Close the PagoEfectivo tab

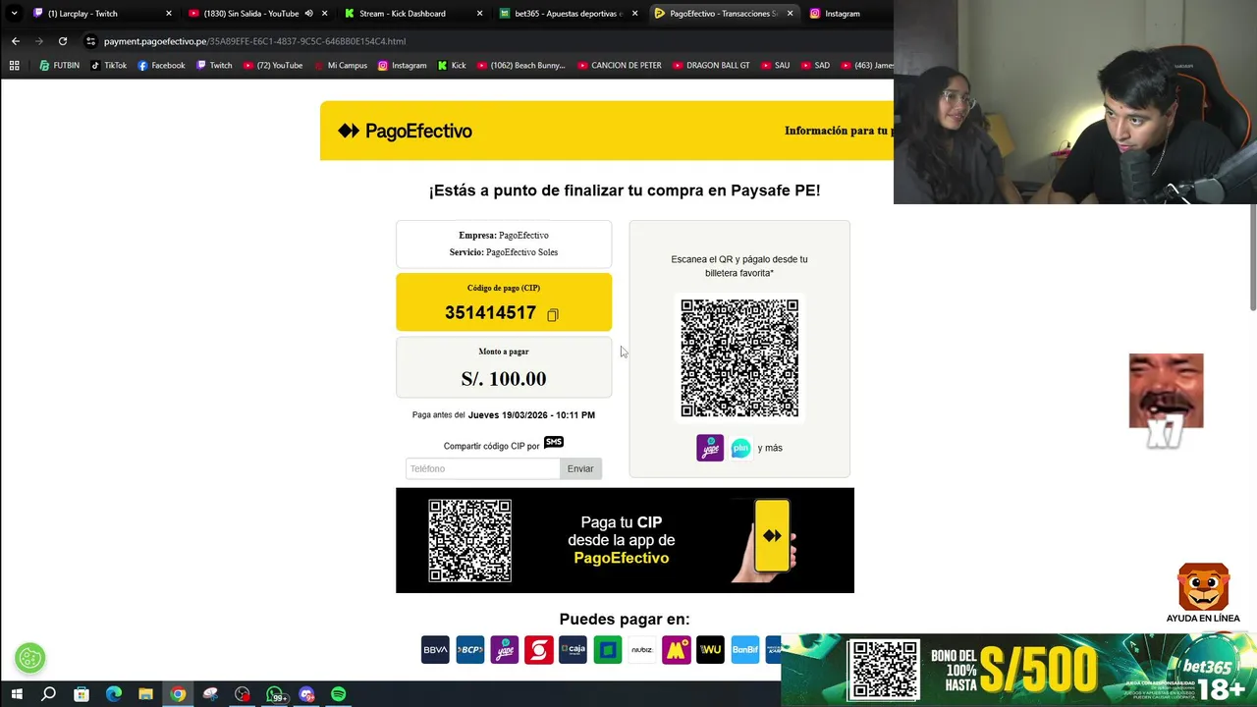tap(790, 14)
